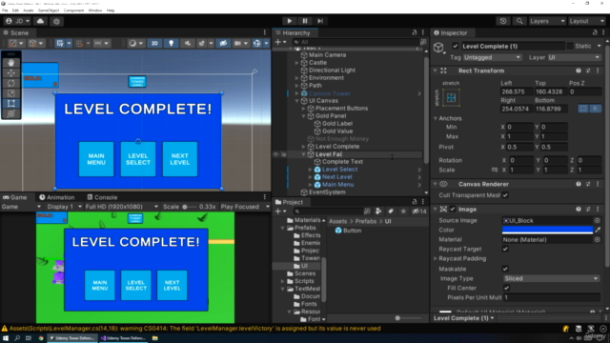The height and width of the screenshot is (343, 610).
Task: Toggle scene lighting bulb icon
Action: pyautogui.click(x=171, y=43)
